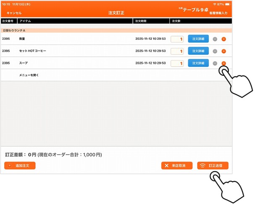Send corrections with 訂正送信 button

pos(213,165)
